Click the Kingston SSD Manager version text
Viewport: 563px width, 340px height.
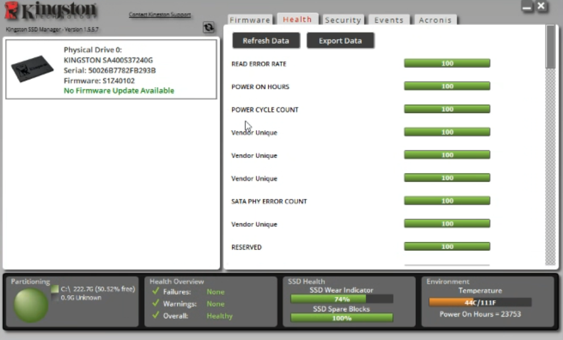click(52, 30)
